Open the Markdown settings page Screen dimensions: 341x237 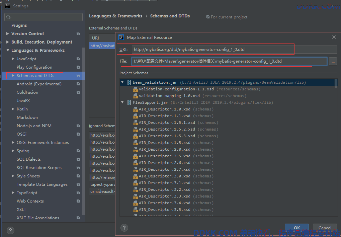click(27, 117)
